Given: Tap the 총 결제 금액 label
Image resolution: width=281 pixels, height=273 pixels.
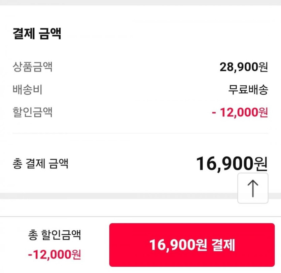Looking at the screenshot, I should click(40, 164).
